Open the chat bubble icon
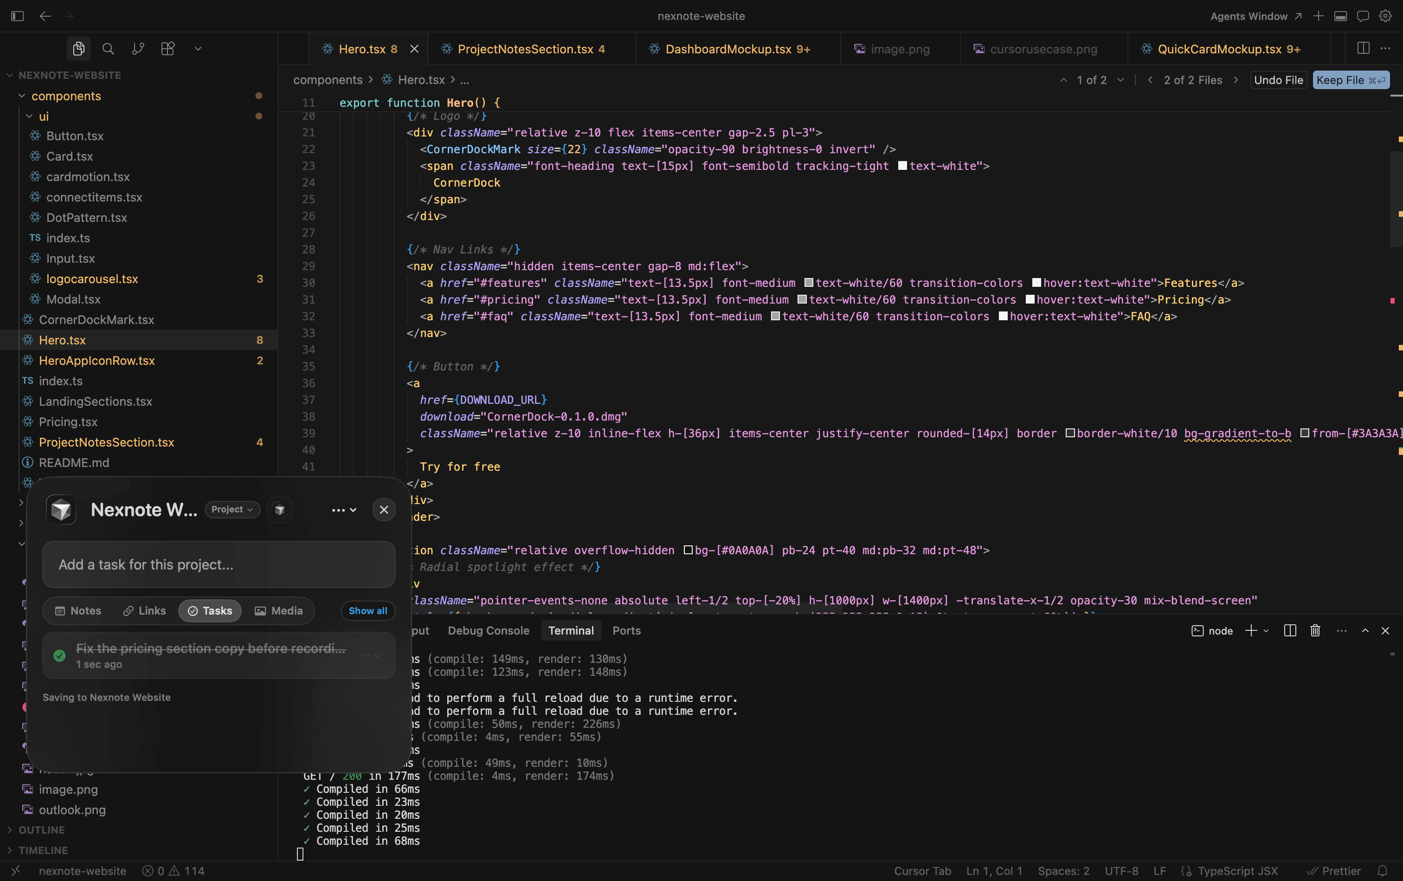 [x=1363, y=16]
